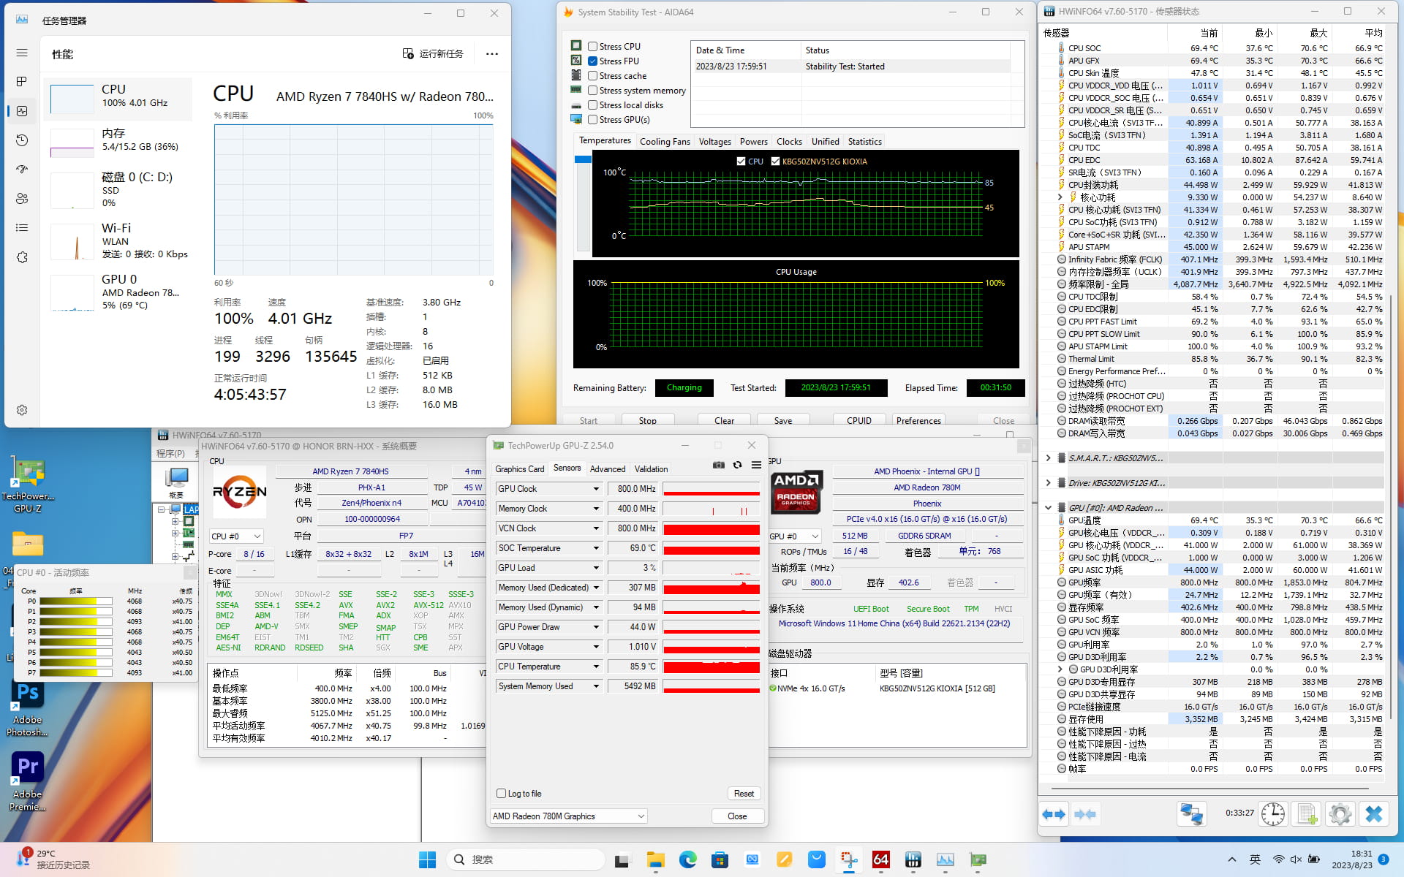Enable Stress GPU(s) checkbox
The image size is (1404, 877).
click(593, 119)
